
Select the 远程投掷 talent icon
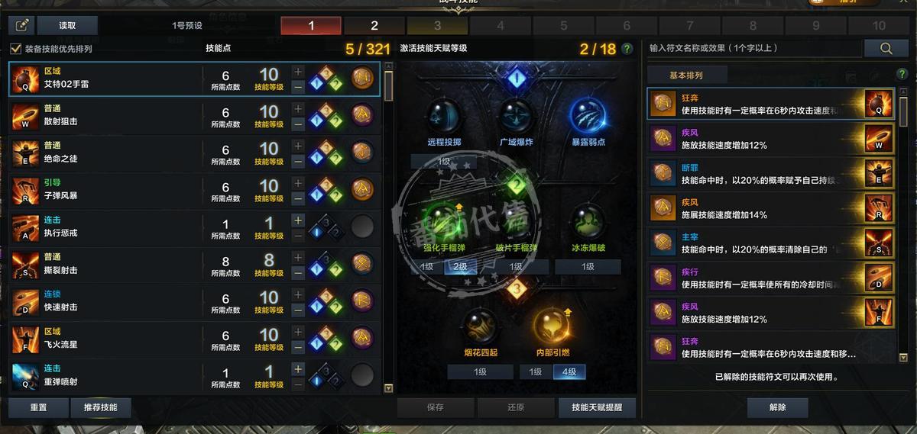click(444, 117)
